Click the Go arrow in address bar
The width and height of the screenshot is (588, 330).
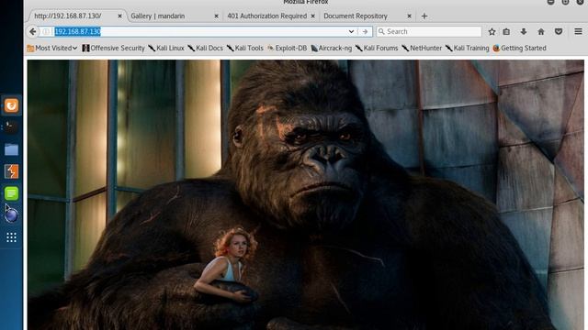365,31
